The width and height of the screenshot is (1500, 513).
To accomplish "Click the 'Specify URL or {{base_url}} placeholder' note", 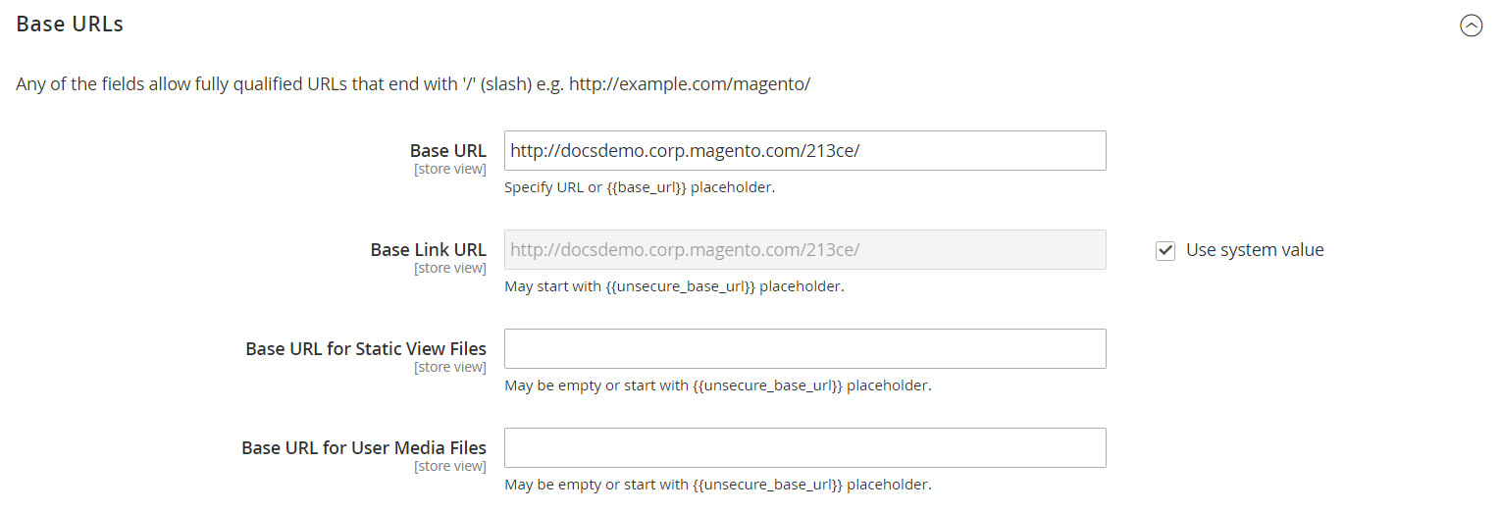I will tap(640, 187).
